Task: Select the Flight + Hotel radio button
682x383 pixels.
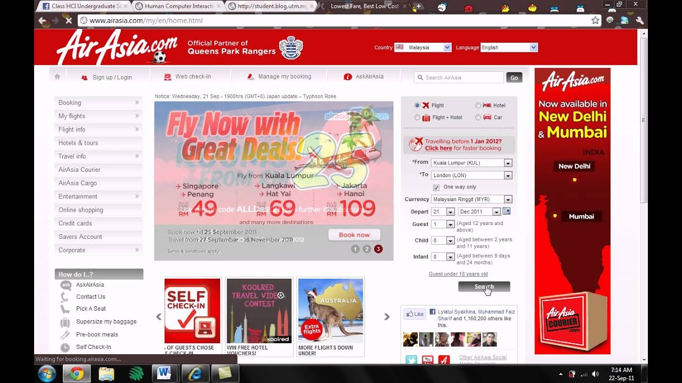Action: pos(417,118)
